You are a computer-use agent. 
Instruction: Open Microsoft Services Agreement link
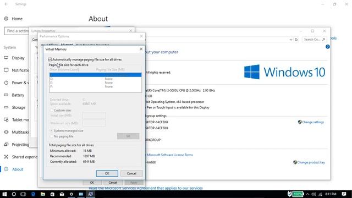coord(145,188)
